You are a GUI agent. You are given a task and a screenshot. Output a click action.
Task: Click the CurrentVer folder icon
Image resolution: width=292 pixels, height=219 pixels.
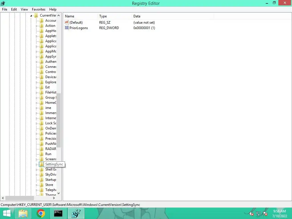[x=36, y=15]
